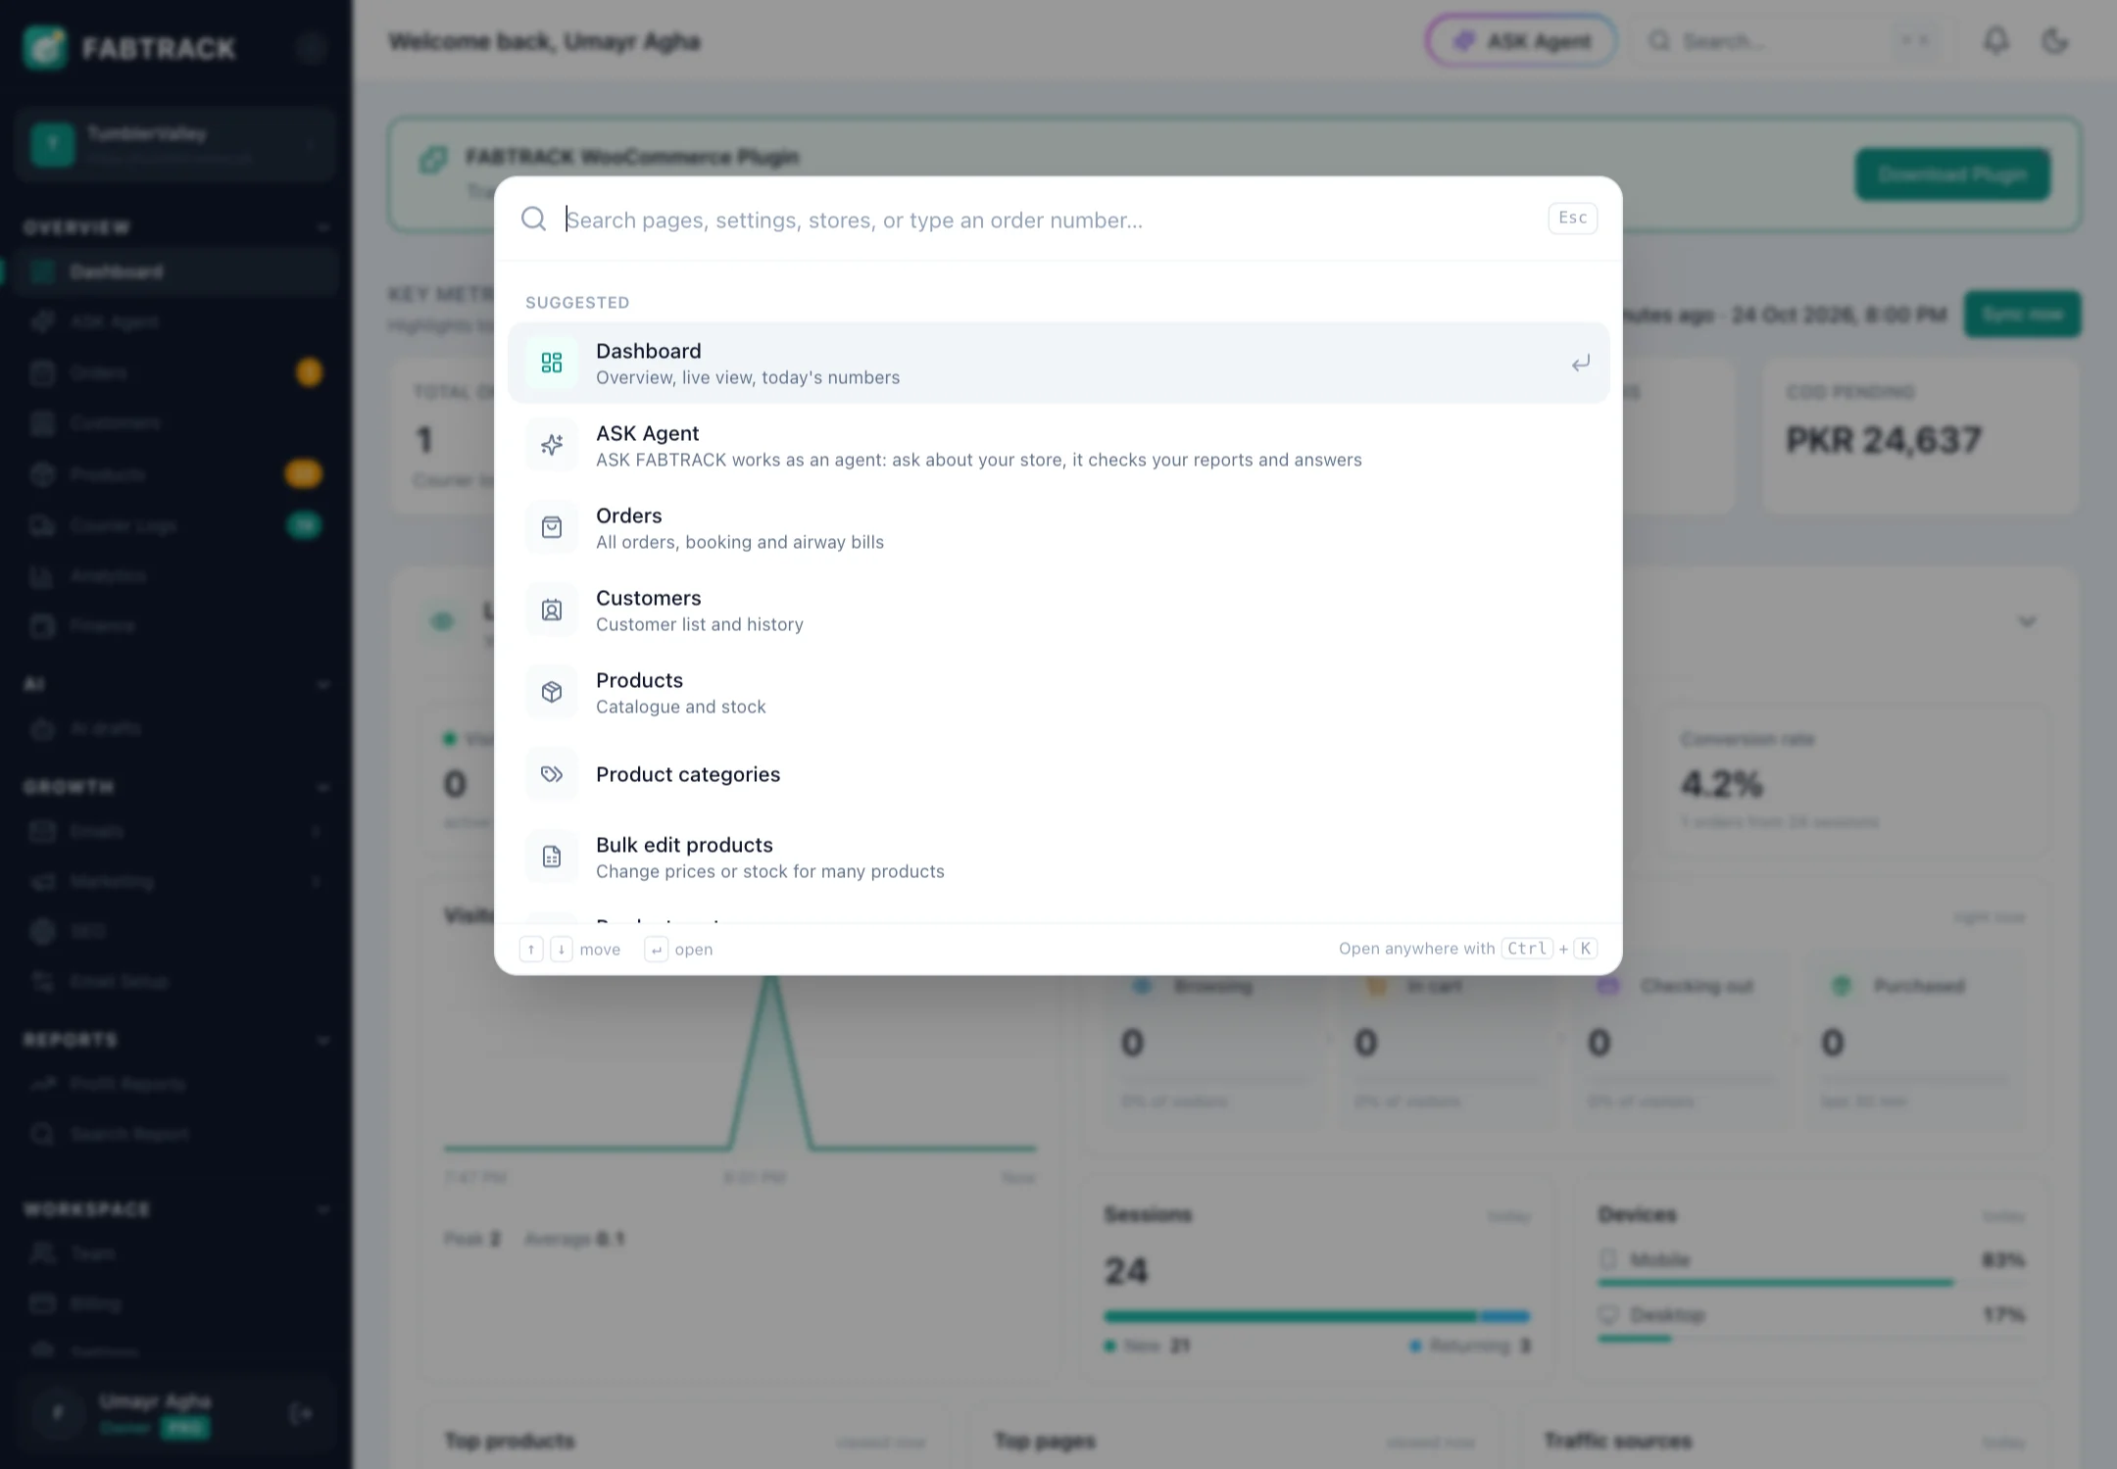2117x1469 pixels.
Task: Open notifications bell in the top bar
Action: [x=1996, y=41]
